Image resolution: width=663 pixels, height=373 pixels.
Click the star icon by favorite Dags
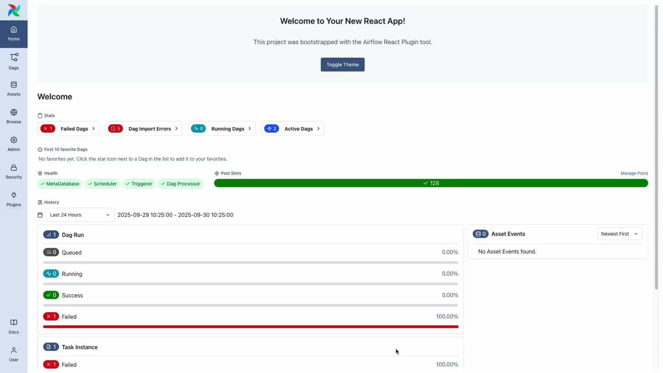[40, 149]
